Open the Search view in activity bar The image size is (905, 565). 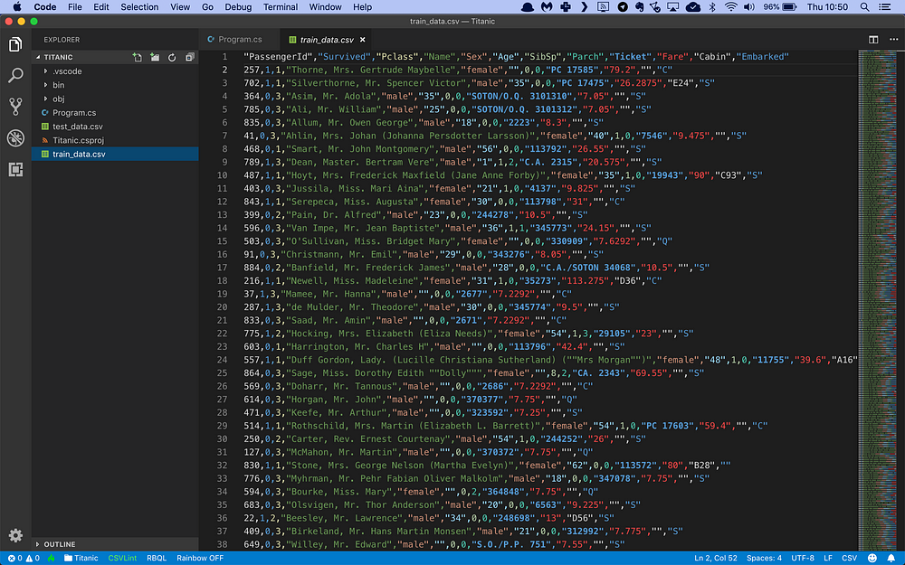tap(15, 75)
